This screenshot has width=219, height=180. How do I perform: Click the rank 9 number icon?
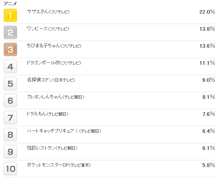(x=10, y=152)
